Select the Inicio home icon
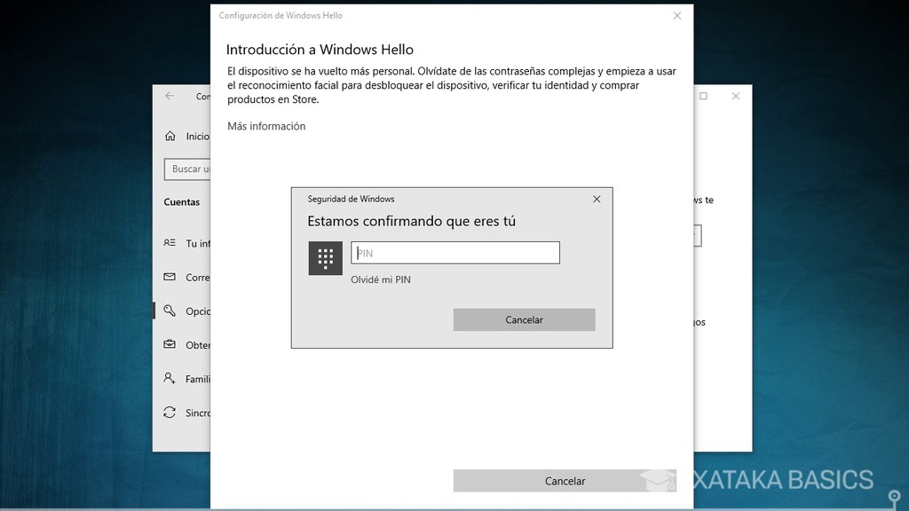 [170, 137]
